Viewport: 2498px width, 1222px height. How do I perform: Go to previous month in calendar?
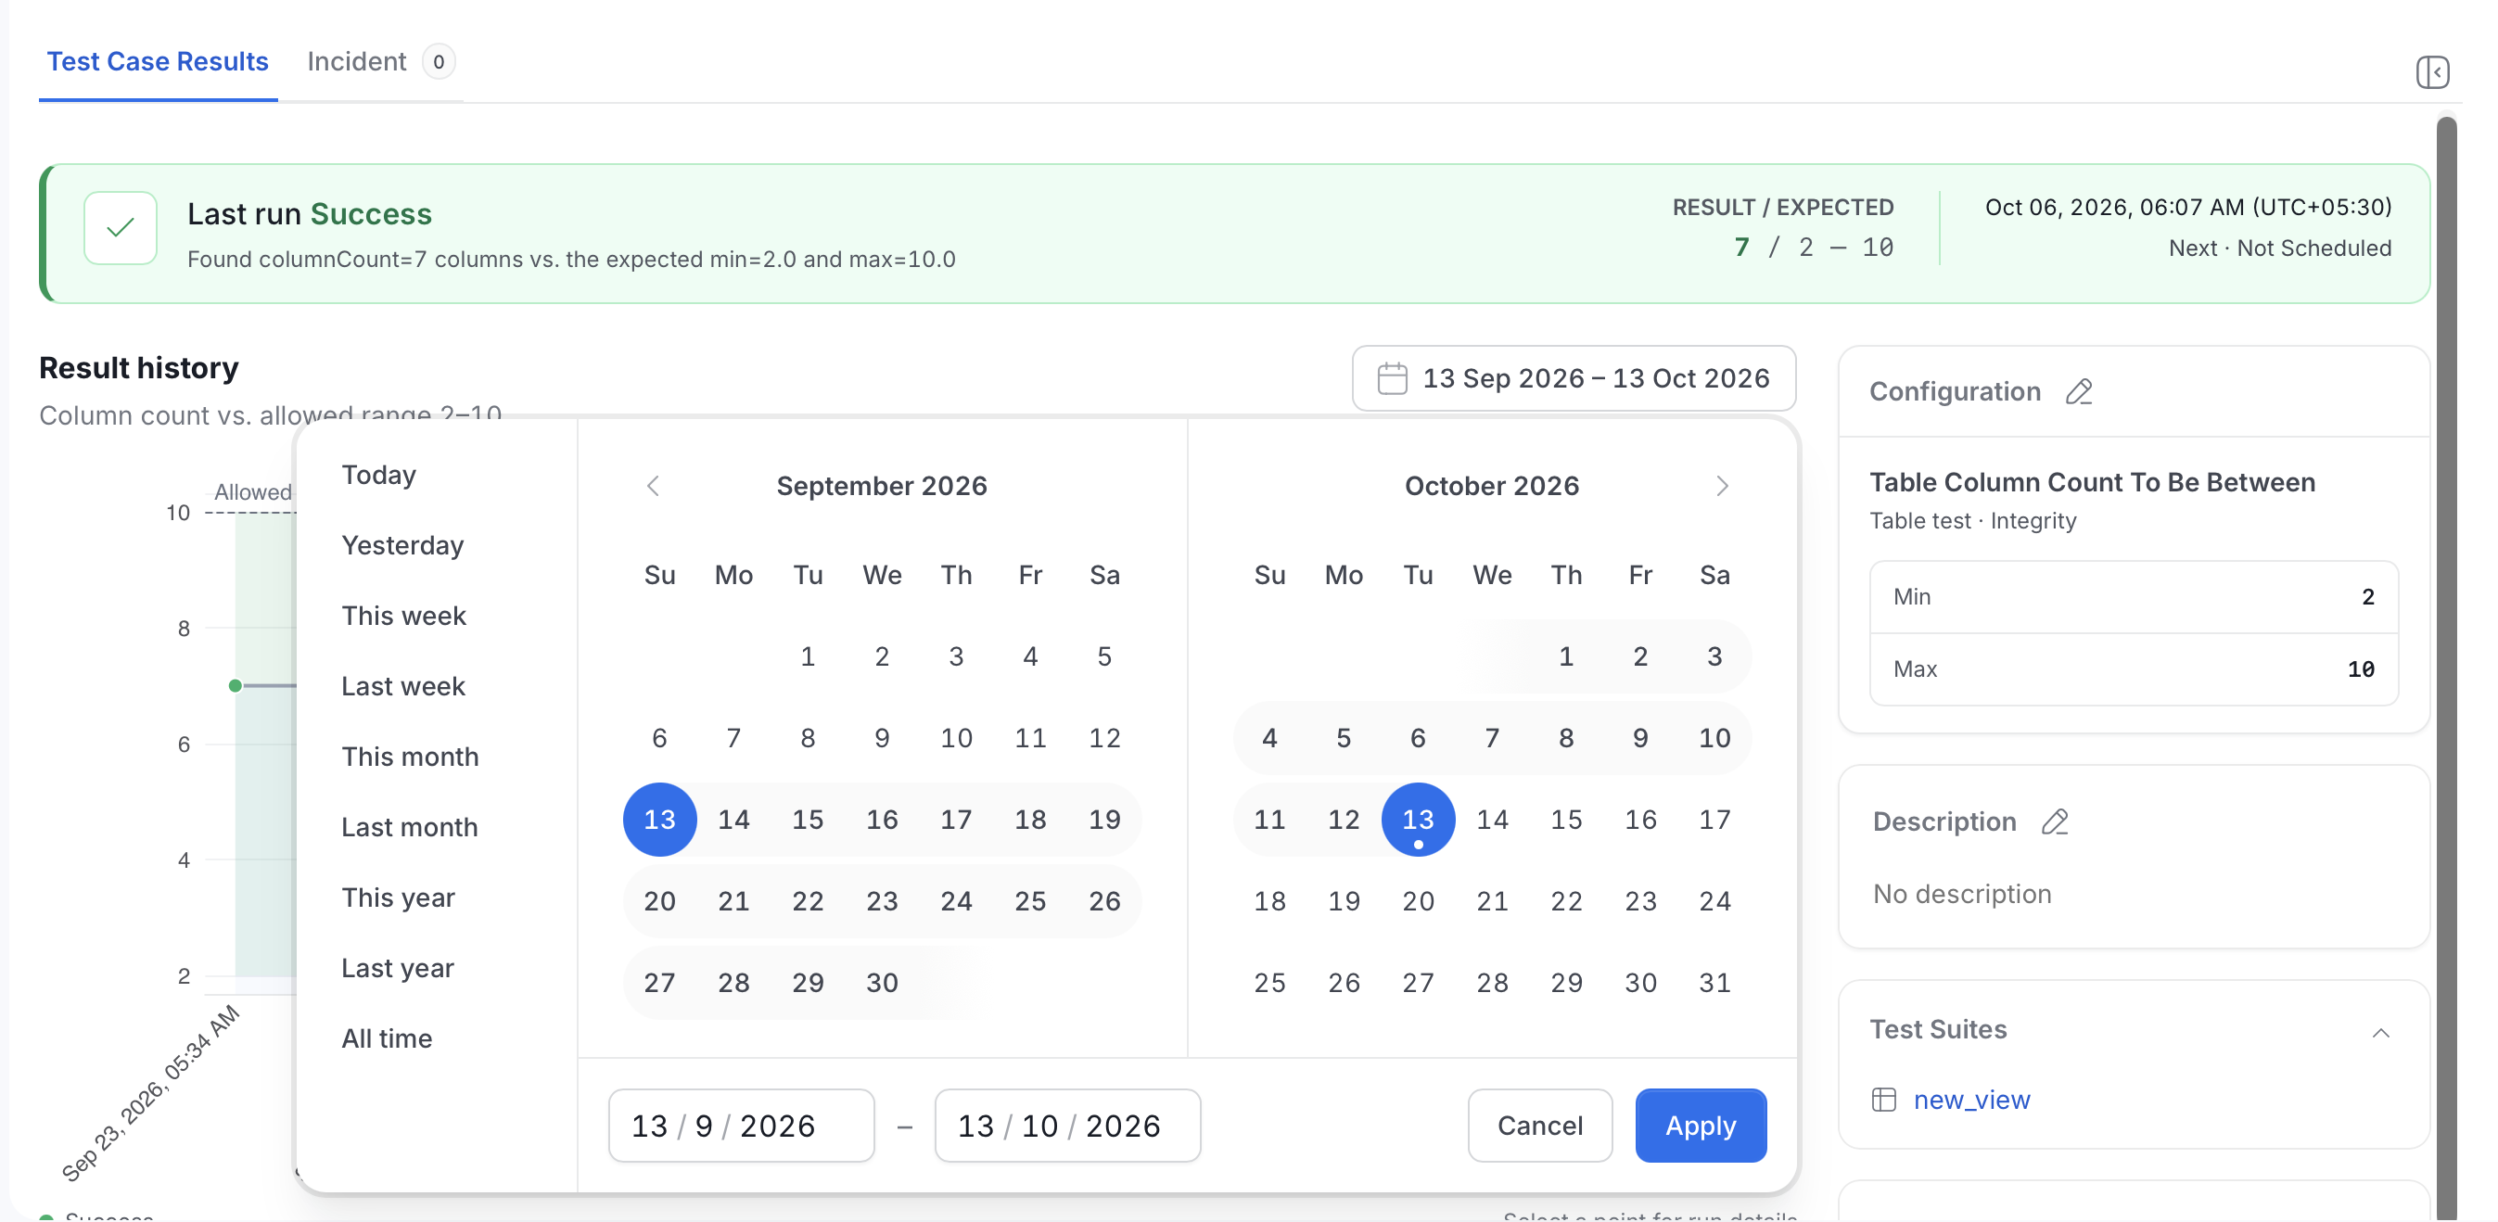(x=653, y=485)
